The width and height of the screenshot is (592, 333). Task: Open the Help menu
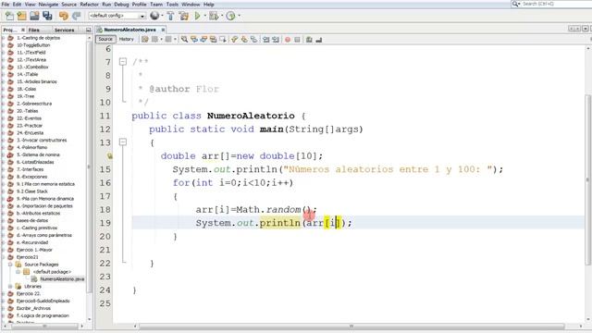pyautogui.click(x=209, y=5)
